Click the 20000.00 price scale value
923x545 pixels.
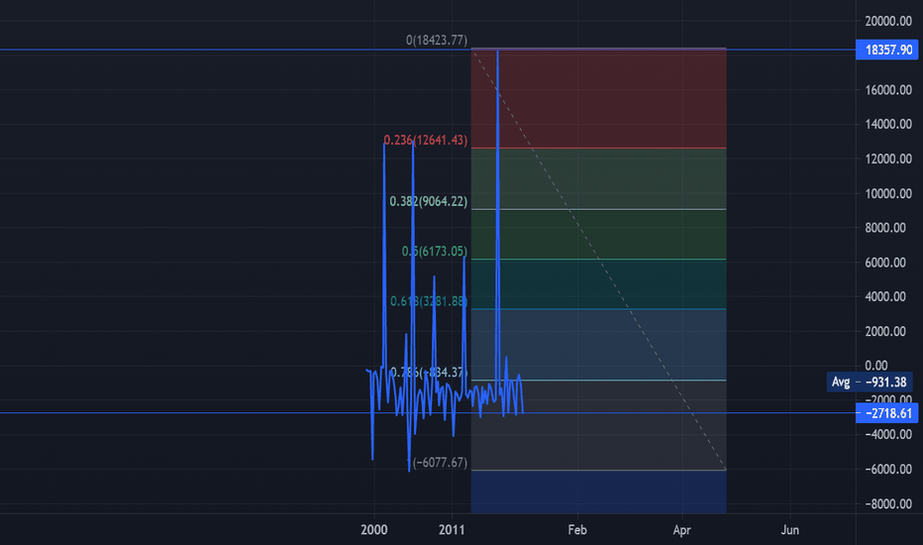(x=888, y=21)
